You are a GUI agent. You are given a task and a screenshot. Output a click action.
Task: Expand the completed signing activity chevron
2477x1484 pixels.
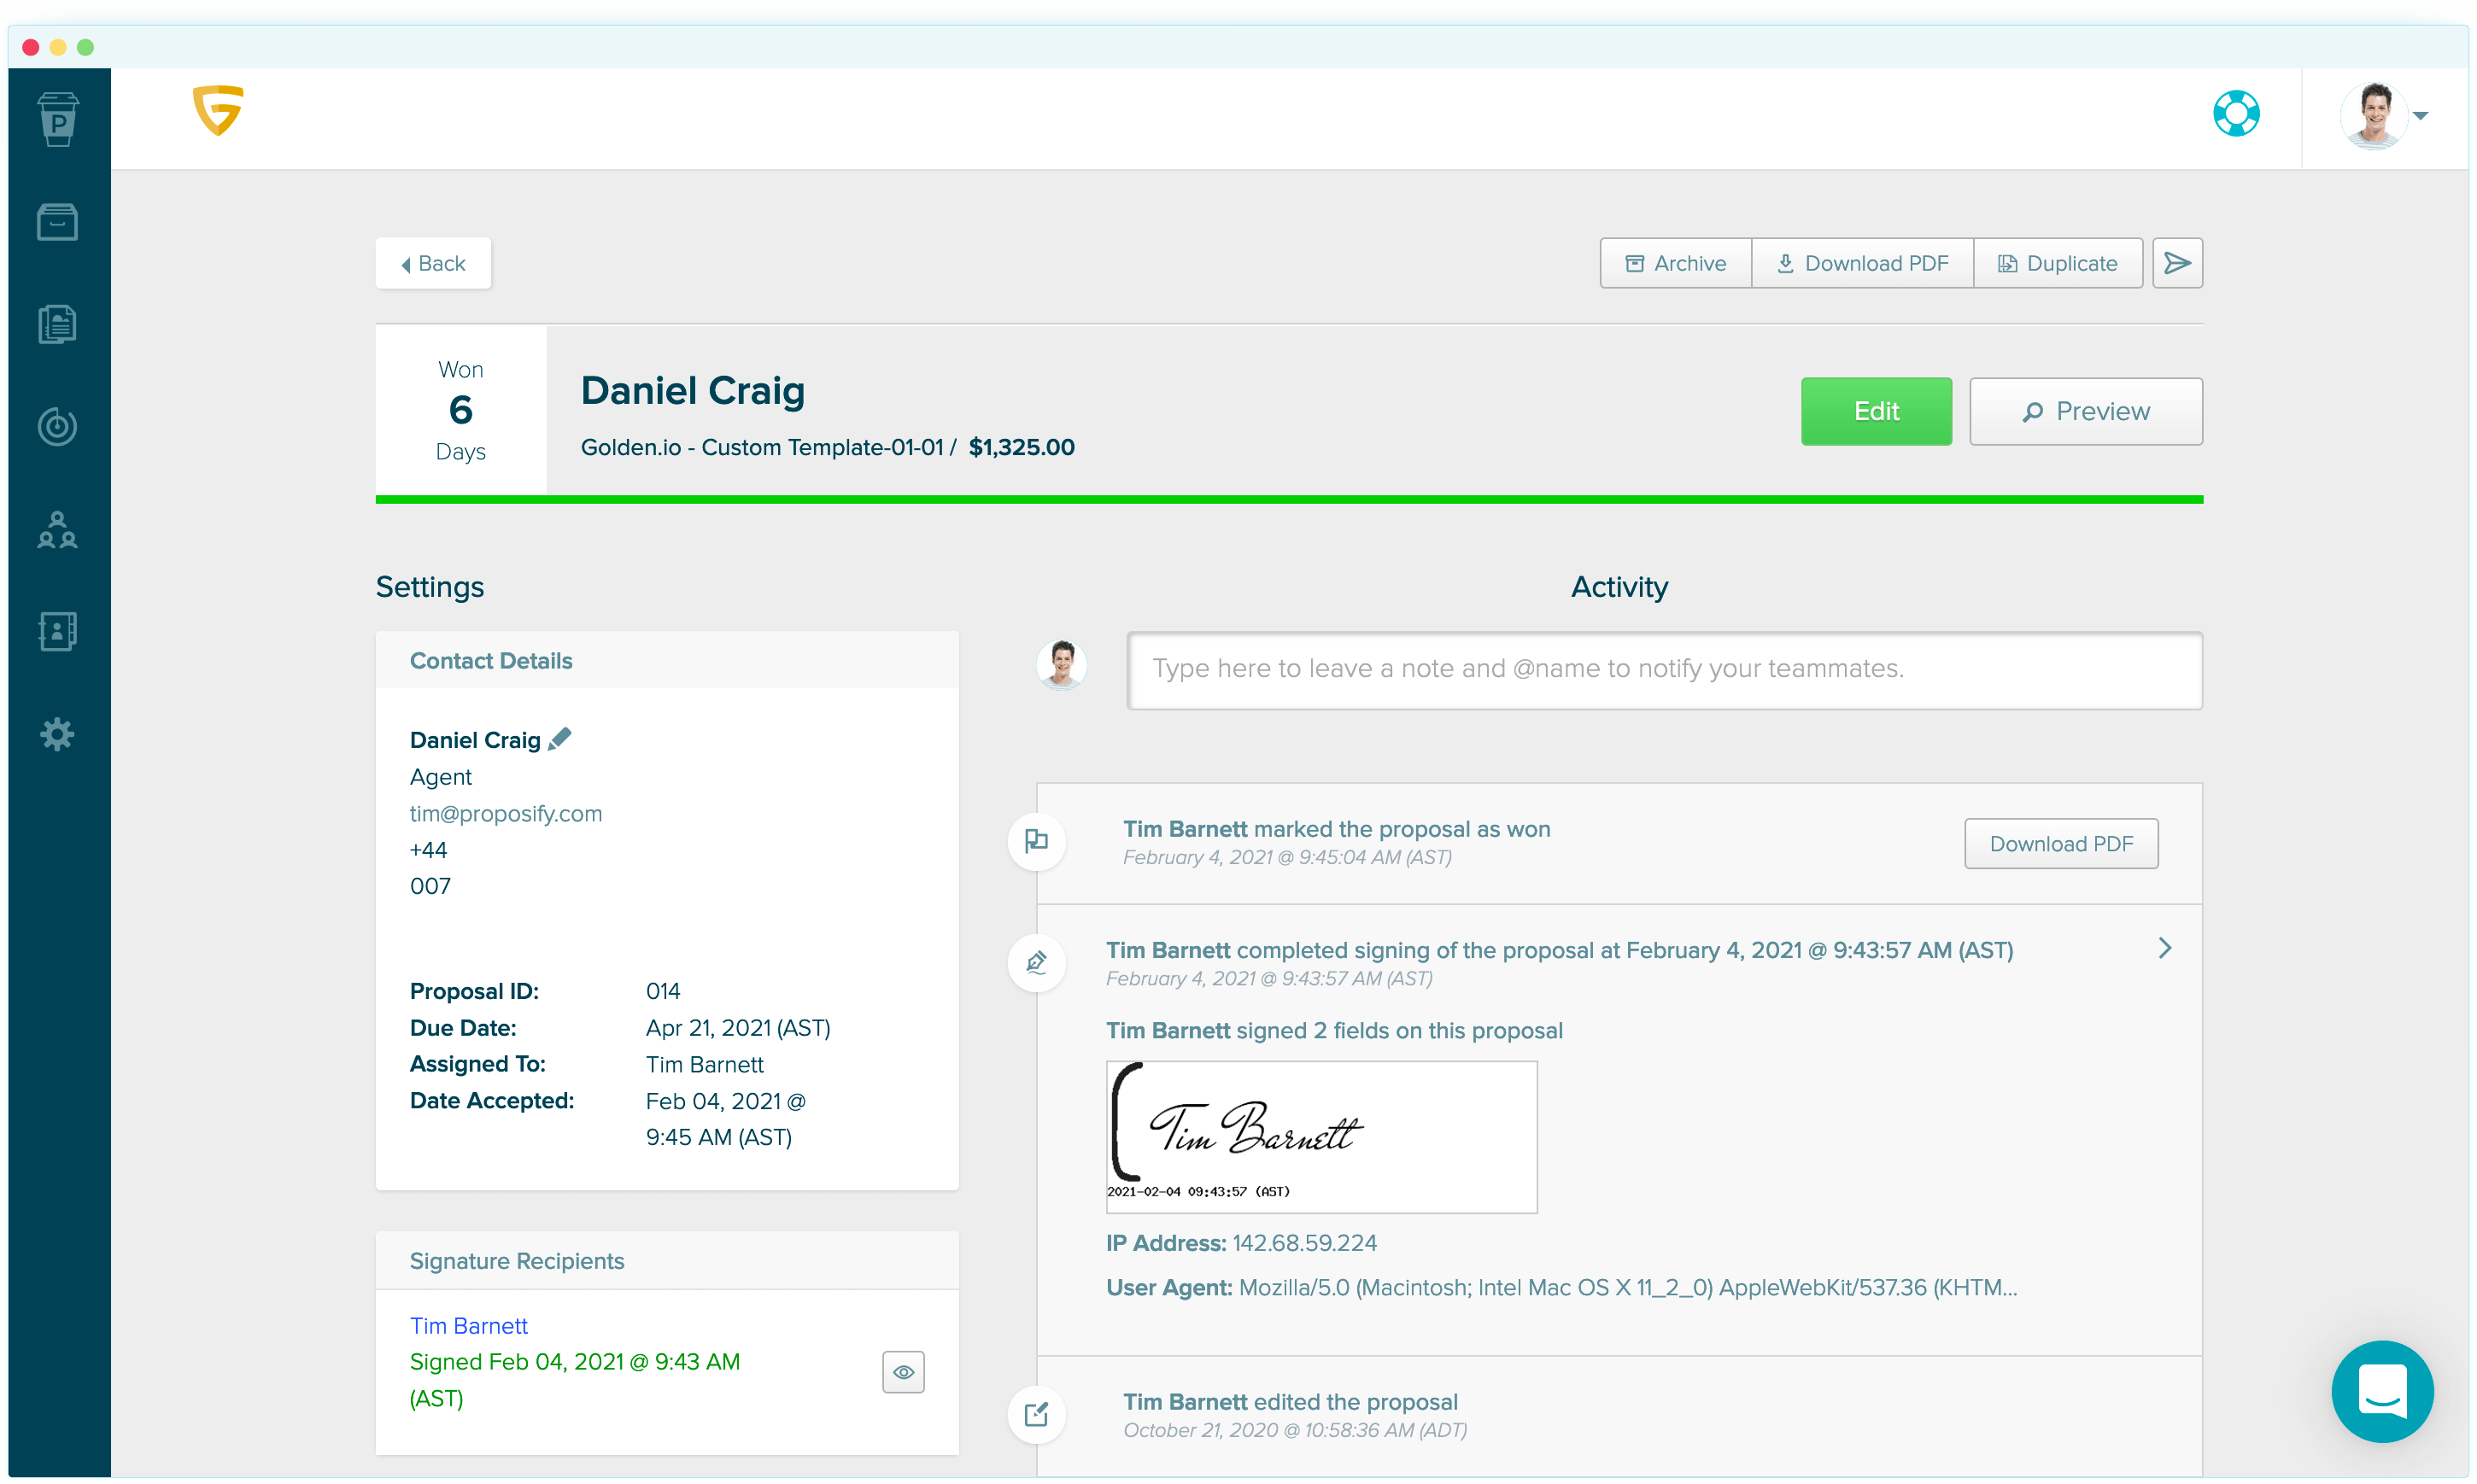click(x=2165, y=948)
